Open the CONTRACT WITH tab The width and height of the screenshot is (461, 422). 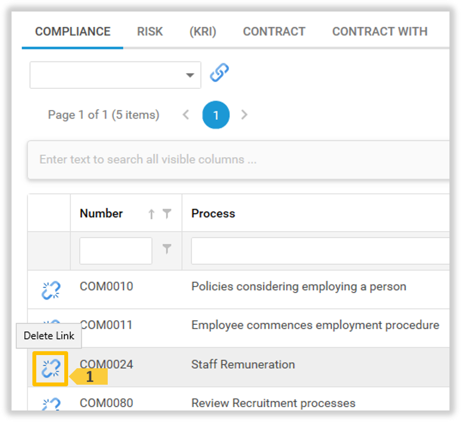pos(379,32)
